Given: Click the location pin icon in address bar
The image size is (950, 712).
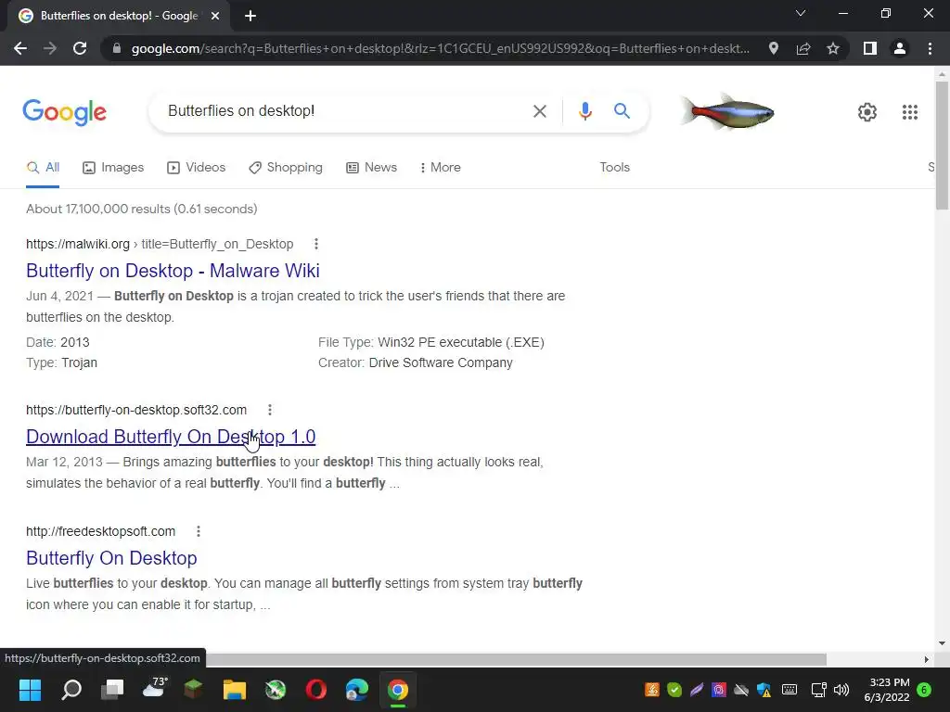Looking at the screenshot, I should pyautogui.click(x=773, y=48).
